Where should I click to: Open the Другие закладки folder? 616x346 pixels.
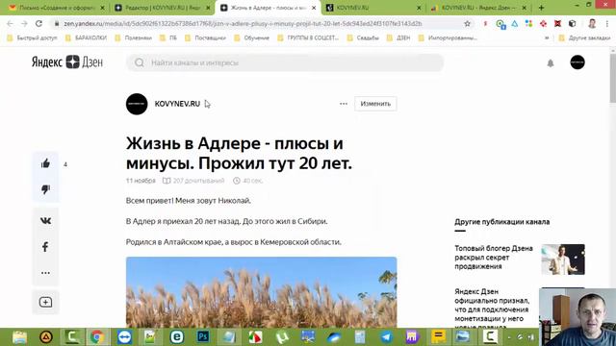pyautogui.click(x=585, y=38)
